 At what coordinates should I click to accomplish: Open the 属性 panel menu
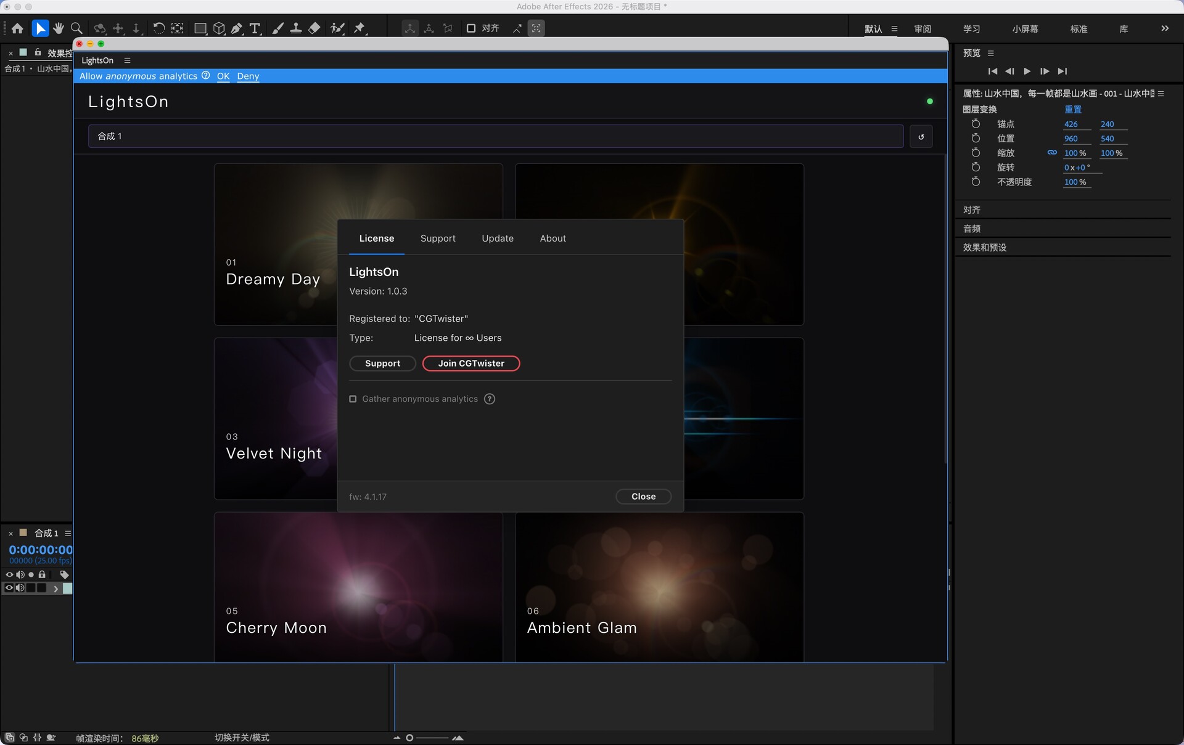(x=1161, y=94)
